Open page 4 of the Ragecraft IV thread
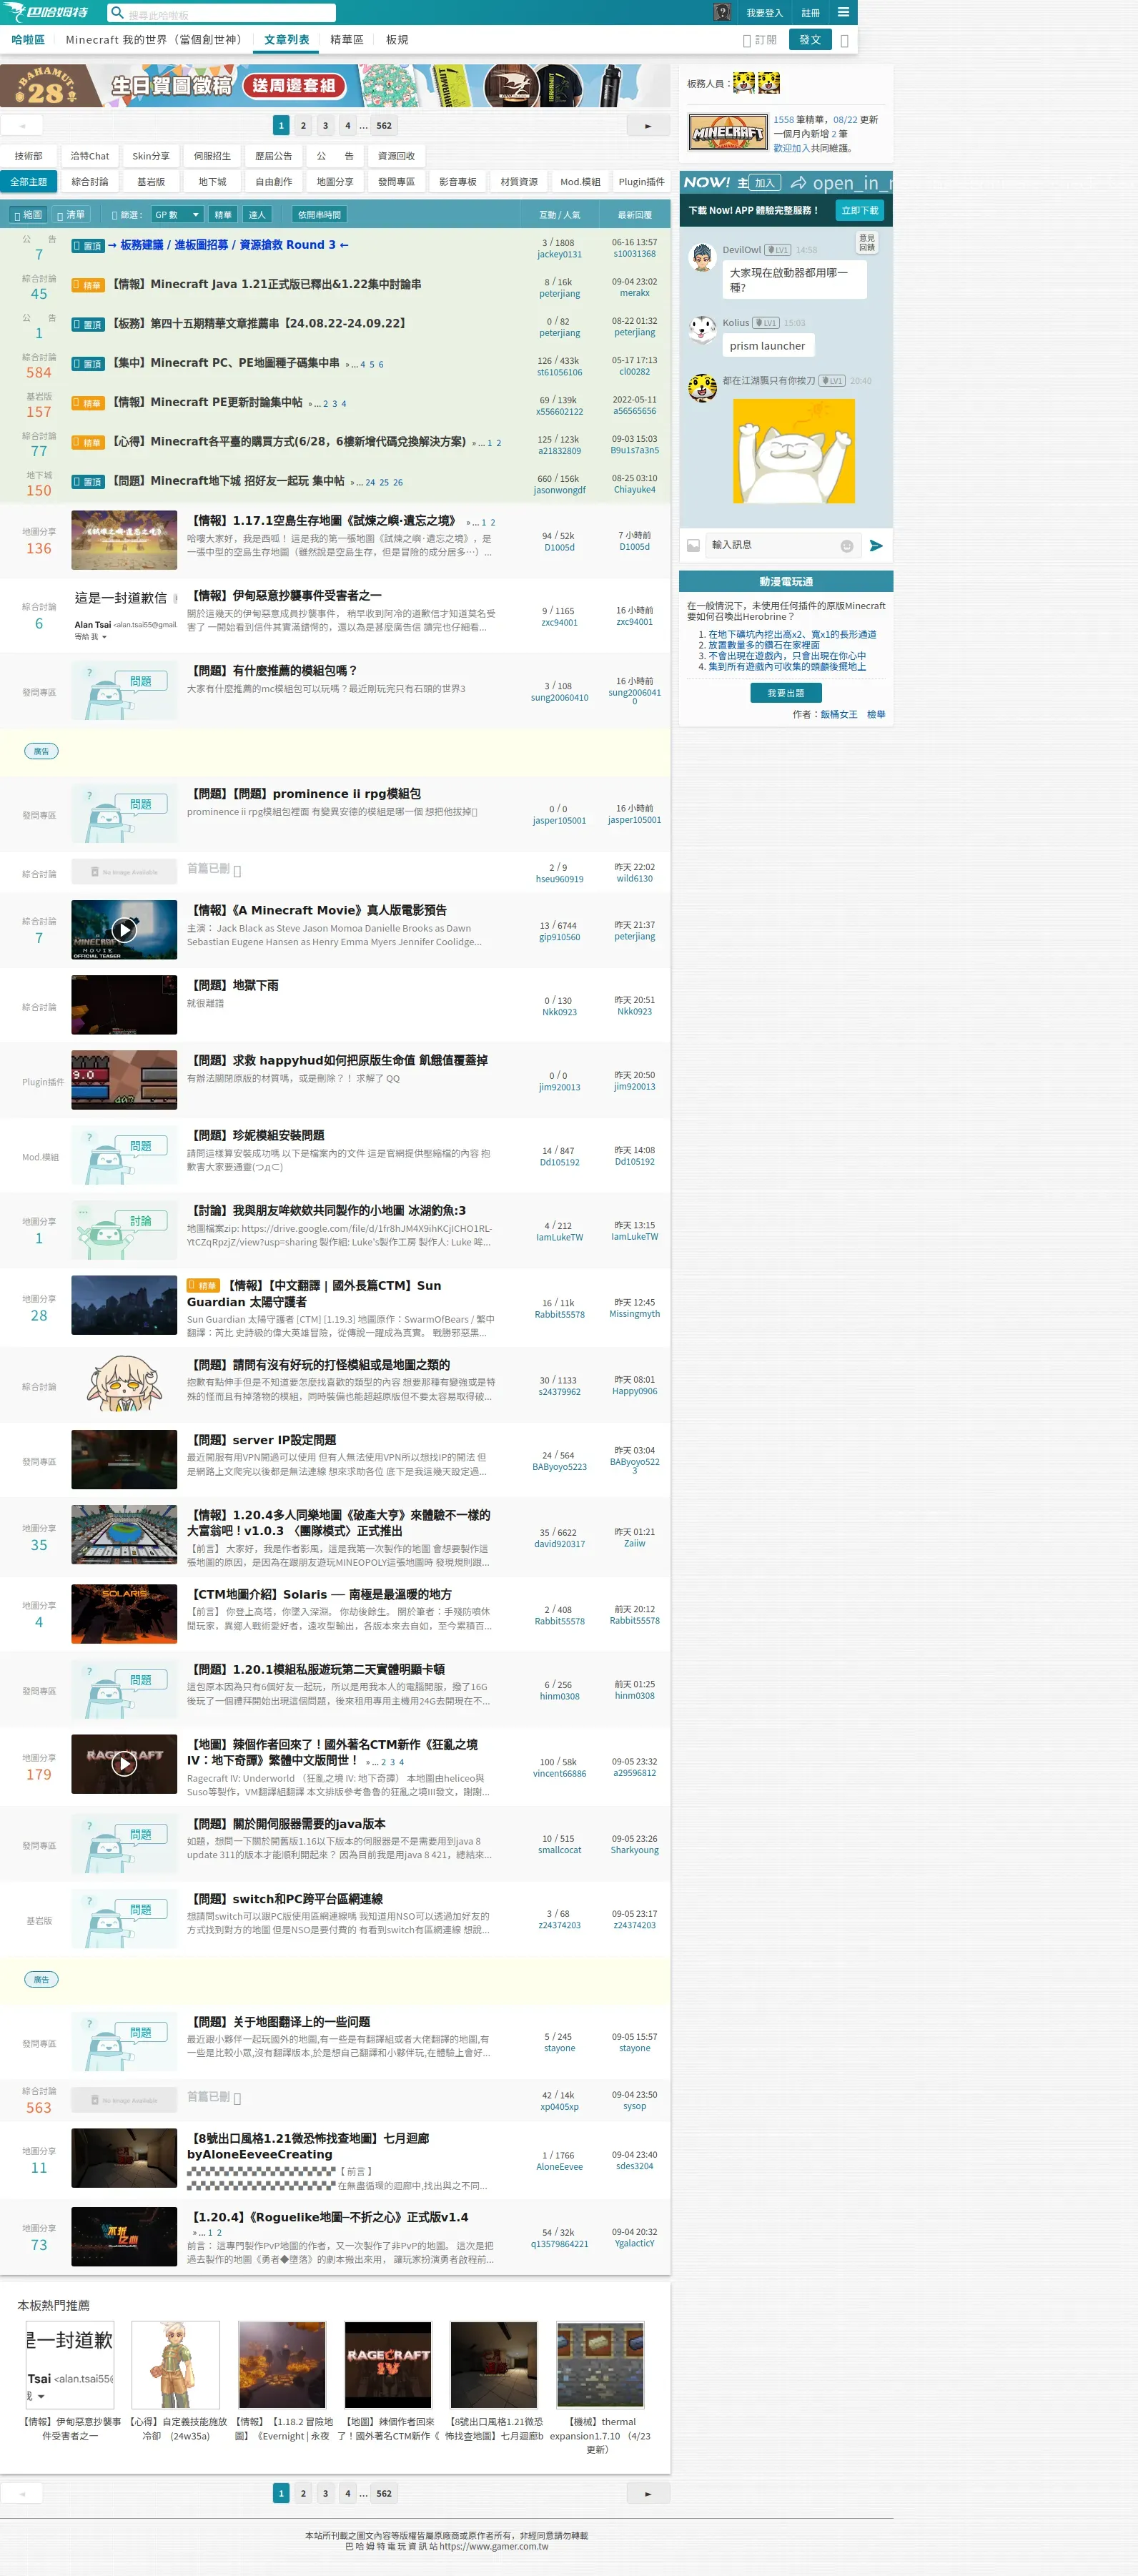1138x2576 pixels. pos(402,1762)
